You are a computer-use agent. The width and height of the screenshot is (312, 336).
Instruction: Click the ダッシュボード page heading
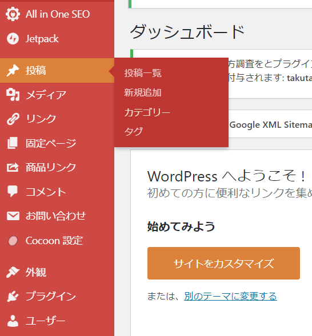point(187,32)
